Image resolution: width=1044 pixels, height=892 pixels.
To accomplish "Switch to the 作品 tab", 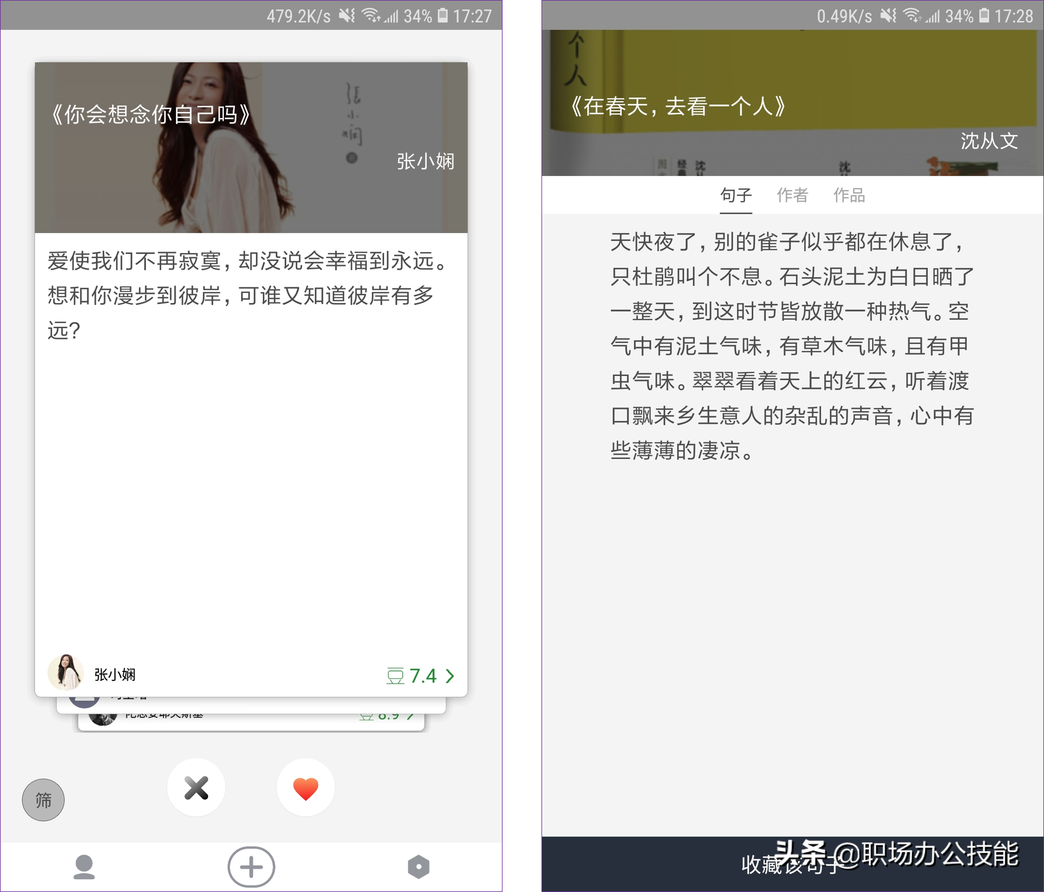I will pyautogui.click(x=849, y=196).
